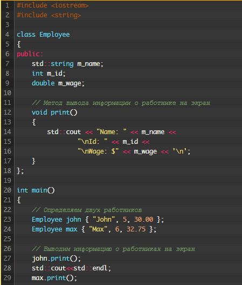Click the opening brace on line 5

pyautogui.click(x=19, y=44)
